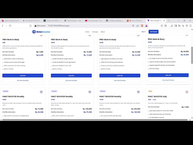Click the Rp 45,000 monthly subscription price
The width and height of the screenshot is (193, 145).
tap(185, 55)
